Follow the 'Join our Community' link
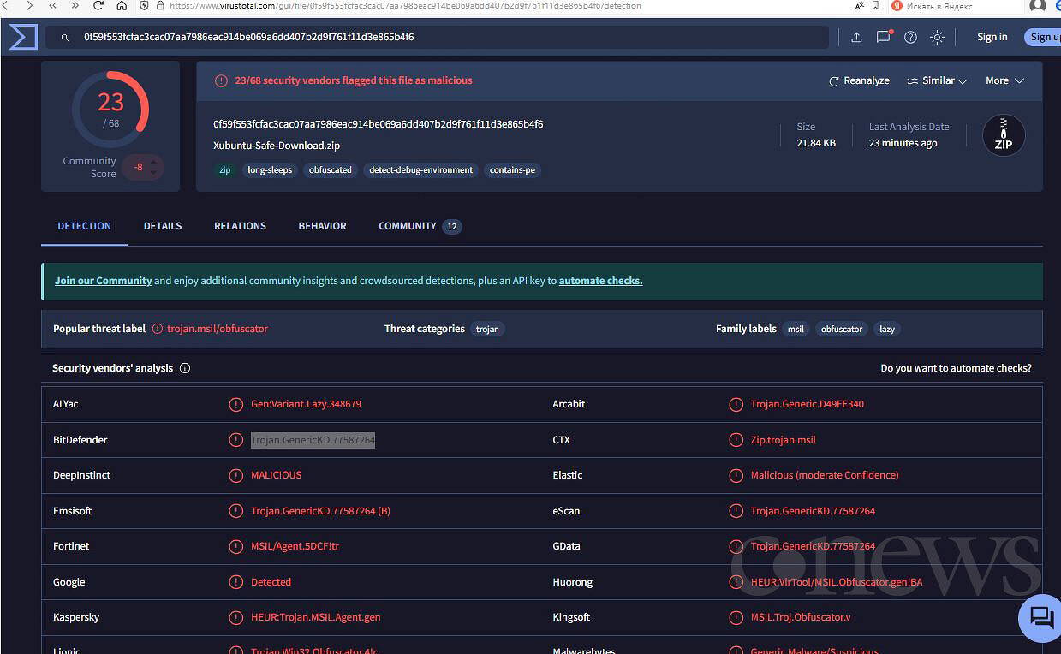Viewport: 1061px width, 654px height. pos(103,281)
